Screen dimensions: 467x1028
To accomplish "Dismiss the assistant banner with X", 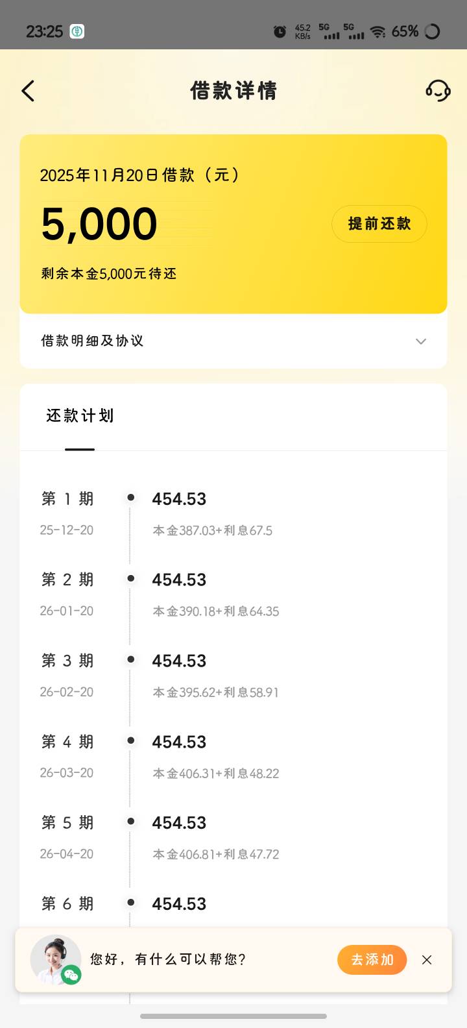I will [427, 960].
